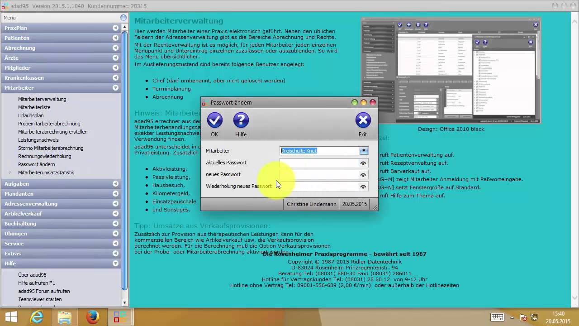Viewport: 579px width, 326px height.
Task: Click Teamviewer starten under Hilfe
Action: click(40, 299)
